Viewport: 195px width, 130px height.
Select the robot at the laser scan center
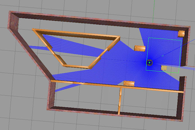[149, 63]
